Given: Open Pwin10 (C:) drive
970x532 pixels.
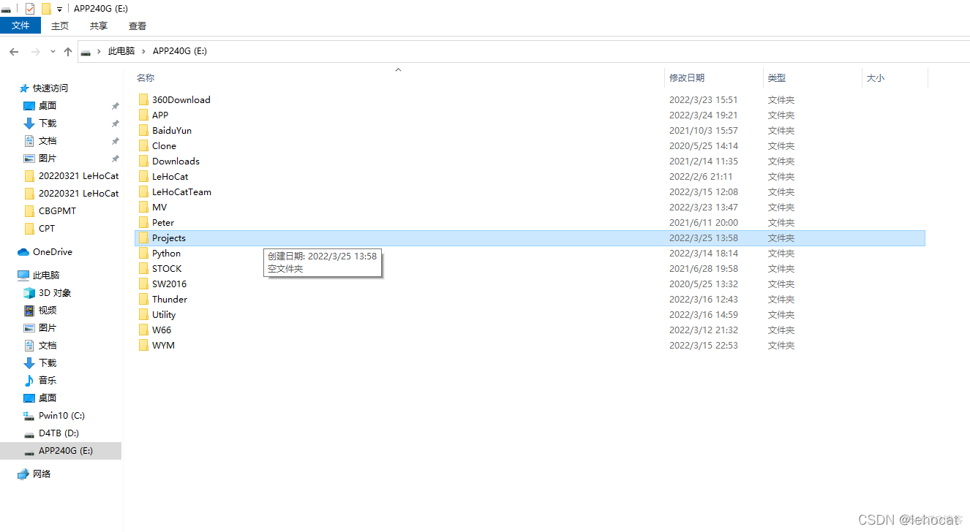Looking at the screenshot, I should pos(61,415).
